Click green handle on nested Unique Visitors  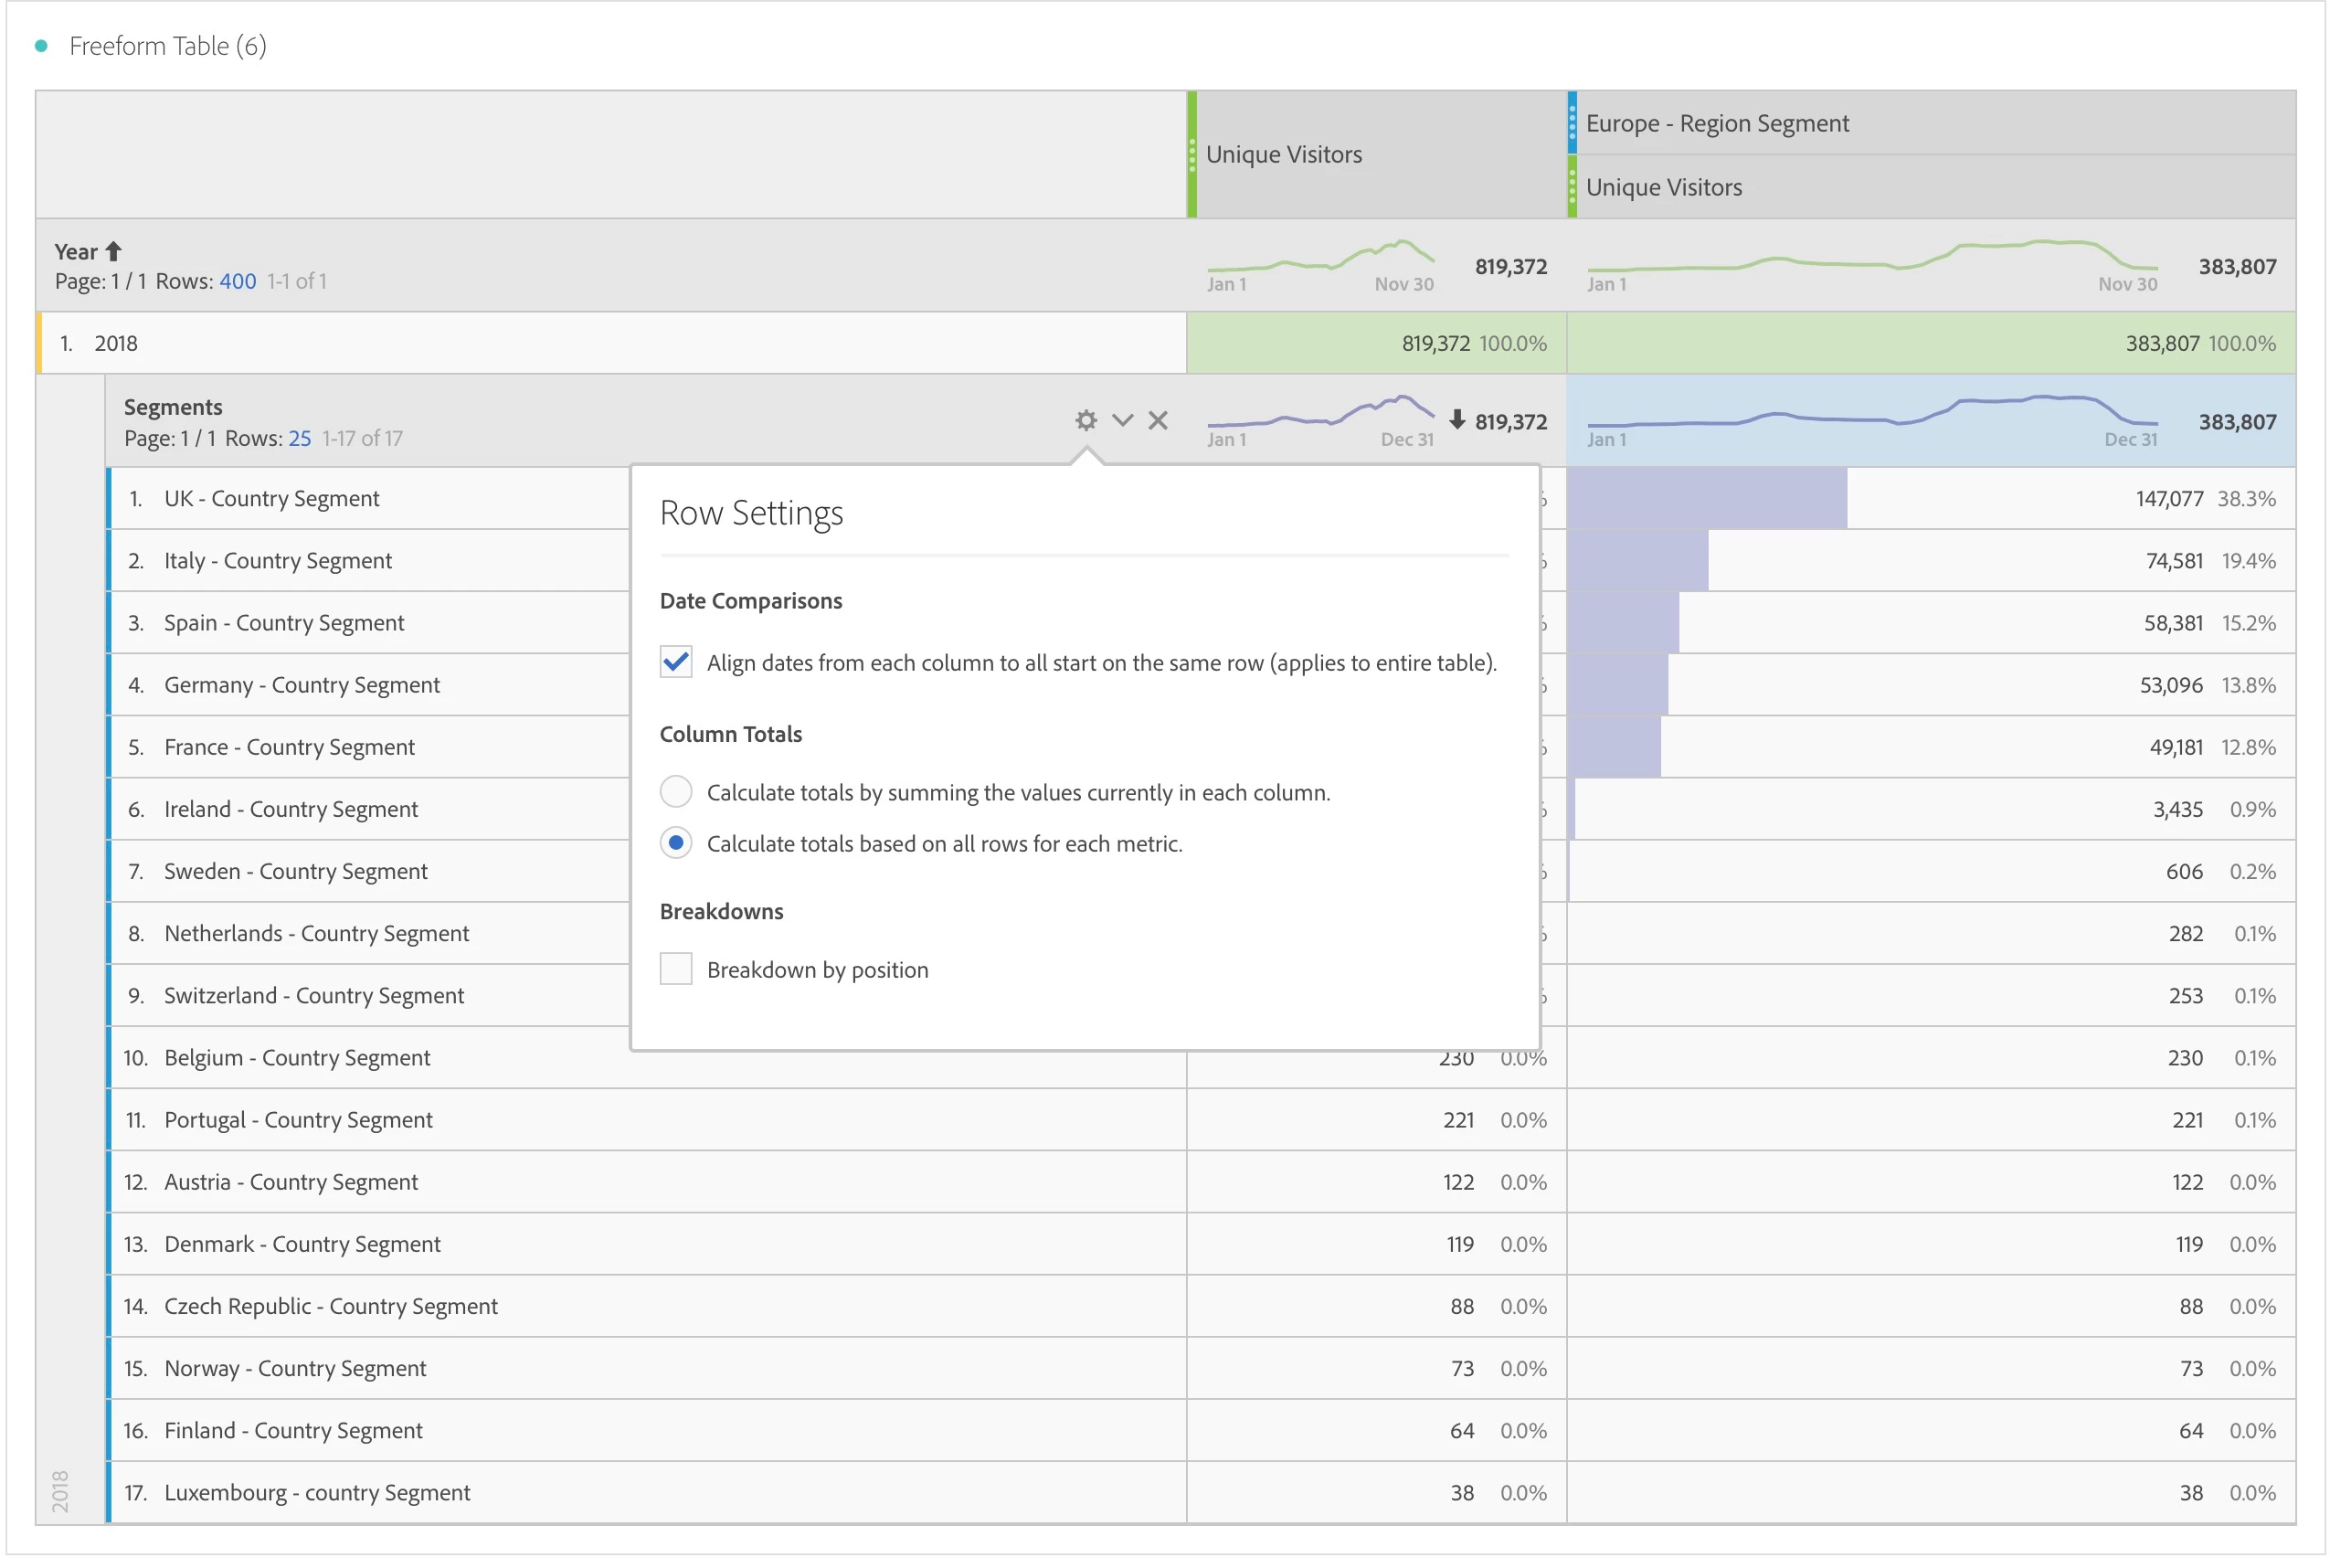(1572, 187)
